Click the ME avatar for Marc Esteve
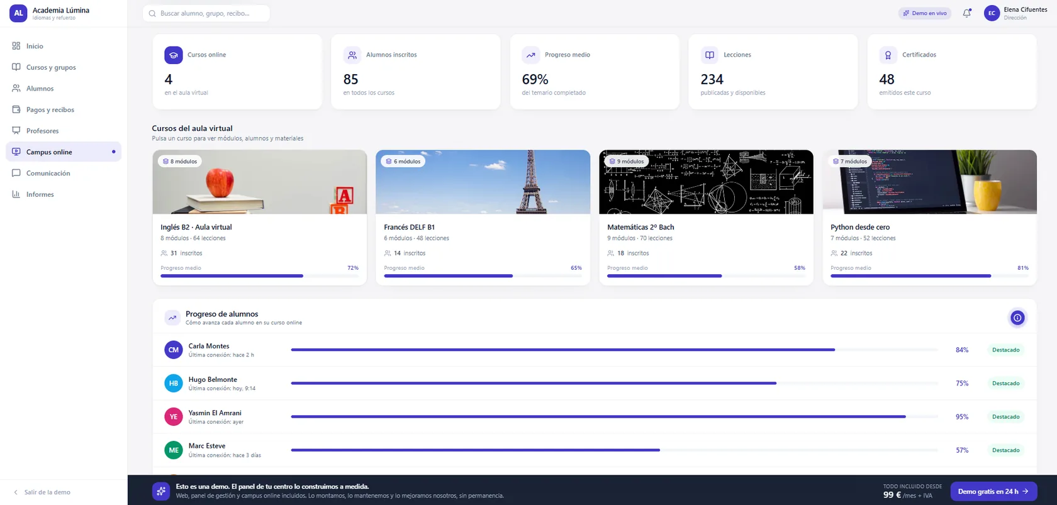The image size is (1057, 505). click(174, 450)
